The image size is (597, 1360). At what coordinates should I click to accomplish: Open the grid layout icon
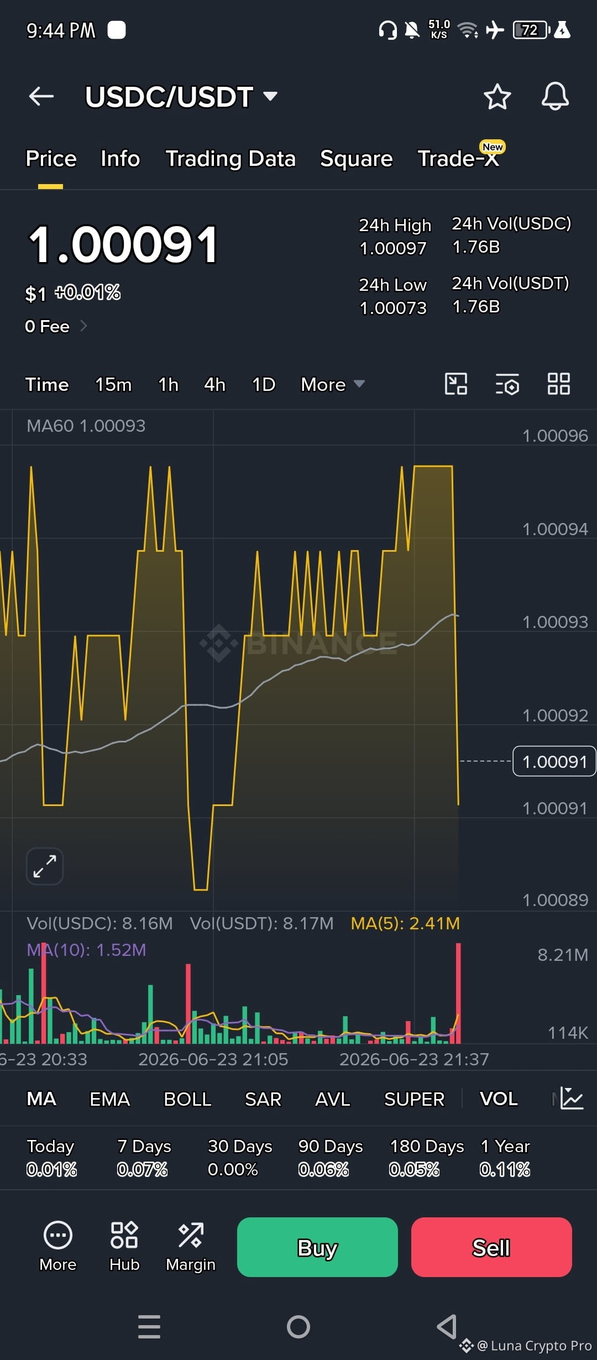tap(558, 384)
